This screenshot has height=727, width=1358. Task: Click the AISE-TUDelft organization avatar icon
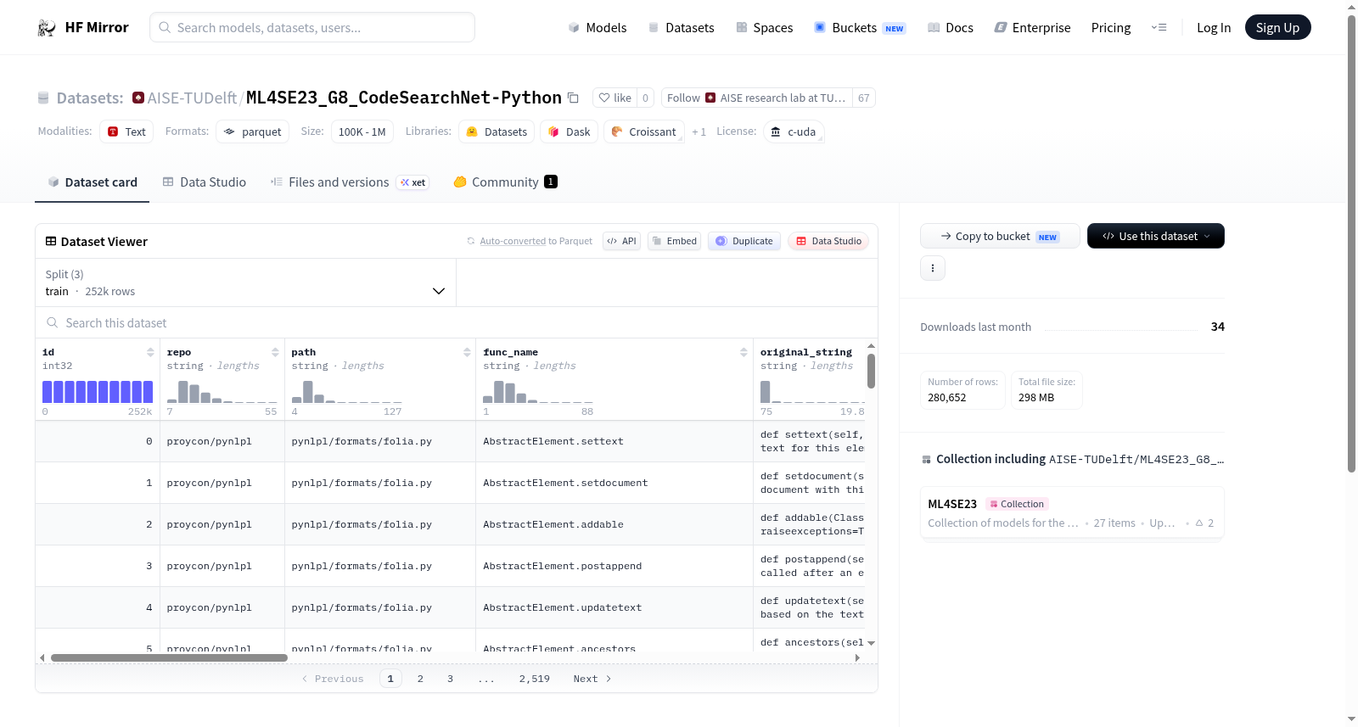(x=138, y=98)
